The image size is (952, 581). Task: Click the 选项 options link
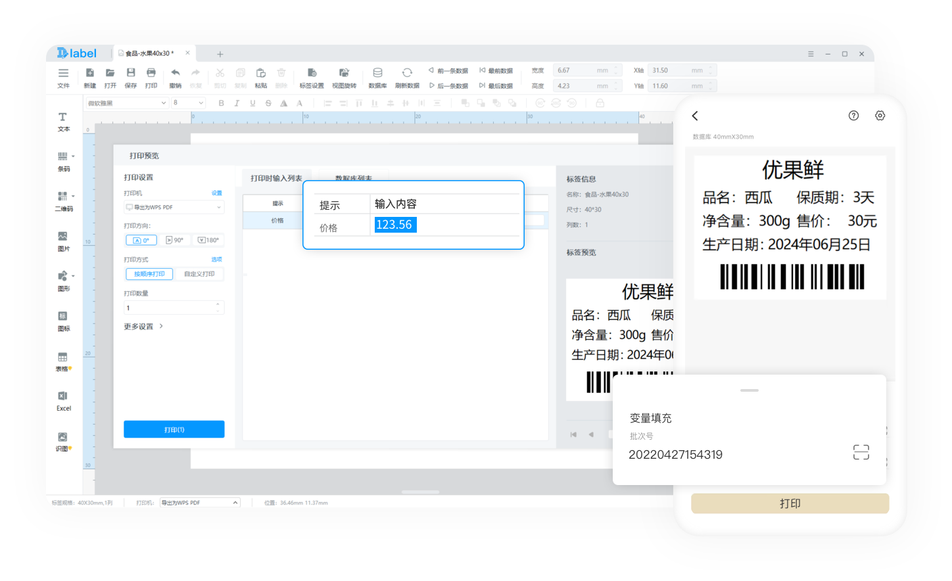coord(217,260)
